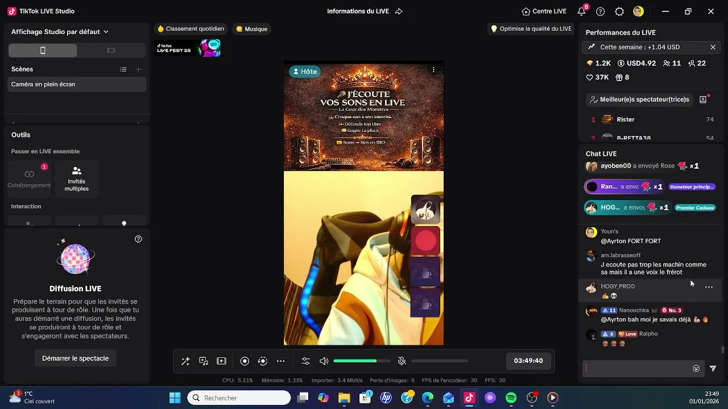Viewport: 728px width, 409px height.
Task: Click 'Optimise la qualité du LIVE'
Action: pos(531,29)
